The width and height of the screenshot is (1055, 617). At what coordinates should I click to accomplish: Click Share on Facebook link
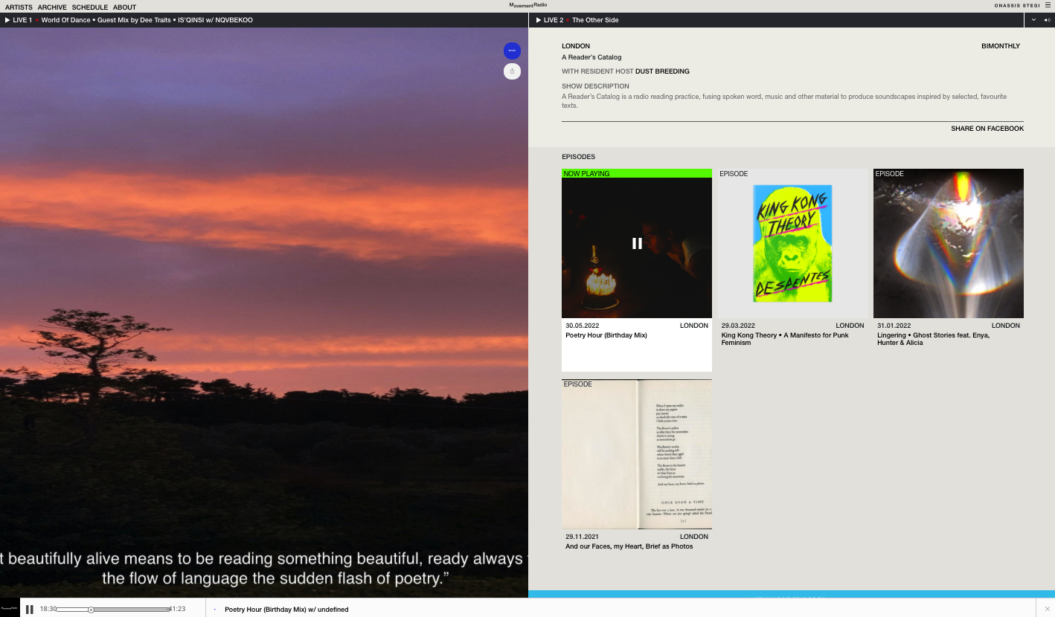(987, 129)
